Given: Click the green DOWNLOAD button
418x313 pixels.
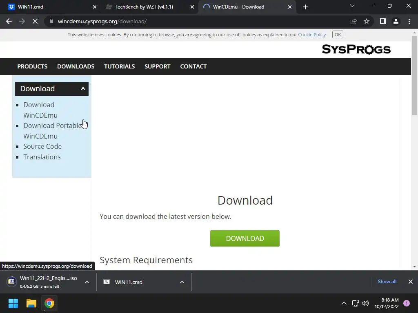Looking at the screenshot, I should pyautogui.click(x=245, y=238).
